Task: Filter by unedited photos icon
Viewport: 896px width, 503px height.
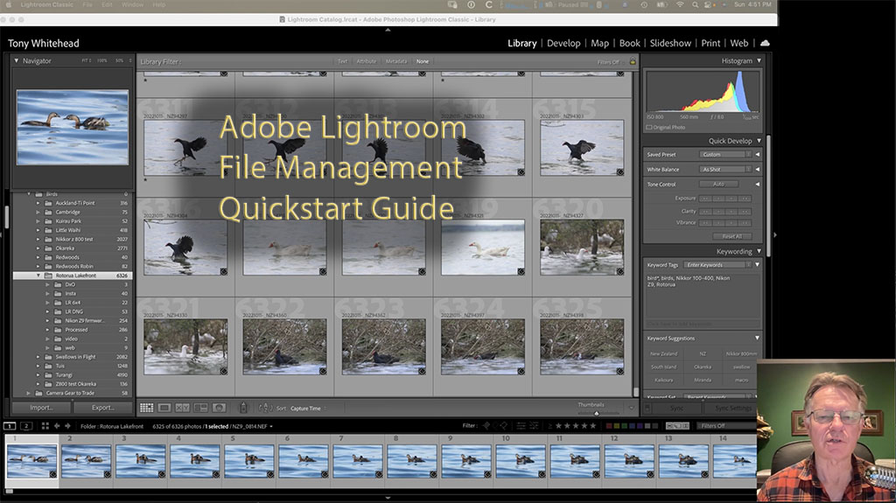Action: coord(533,426)
